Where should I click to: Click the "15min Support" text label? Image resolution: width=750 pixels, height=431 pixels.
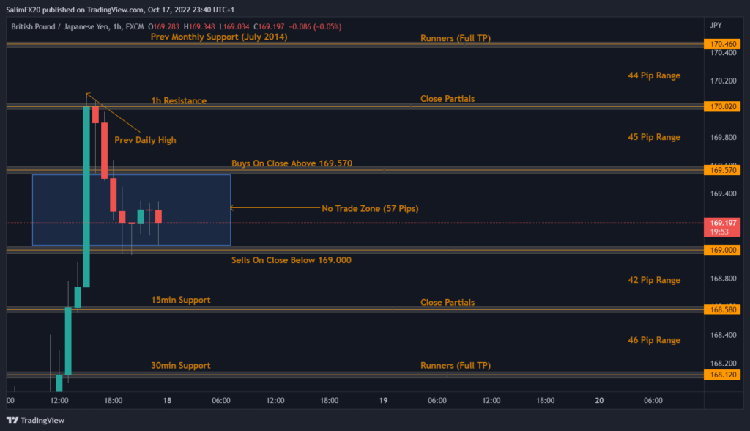(x=180, y=300)
